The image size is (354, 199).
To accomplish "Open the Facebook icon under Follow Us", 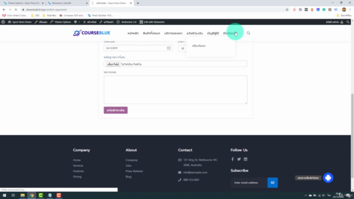I will click(232, 159).
